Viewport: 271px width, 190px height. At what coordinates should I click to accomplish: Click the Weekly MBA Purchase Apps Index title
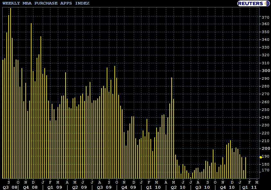(46, 3)
